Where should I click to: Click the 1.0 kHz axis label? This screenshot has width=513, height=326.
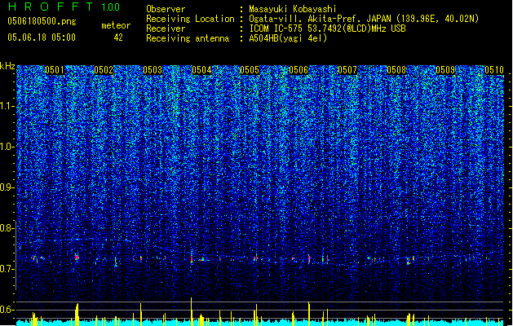pyautogui.click(x=7, y=147)
